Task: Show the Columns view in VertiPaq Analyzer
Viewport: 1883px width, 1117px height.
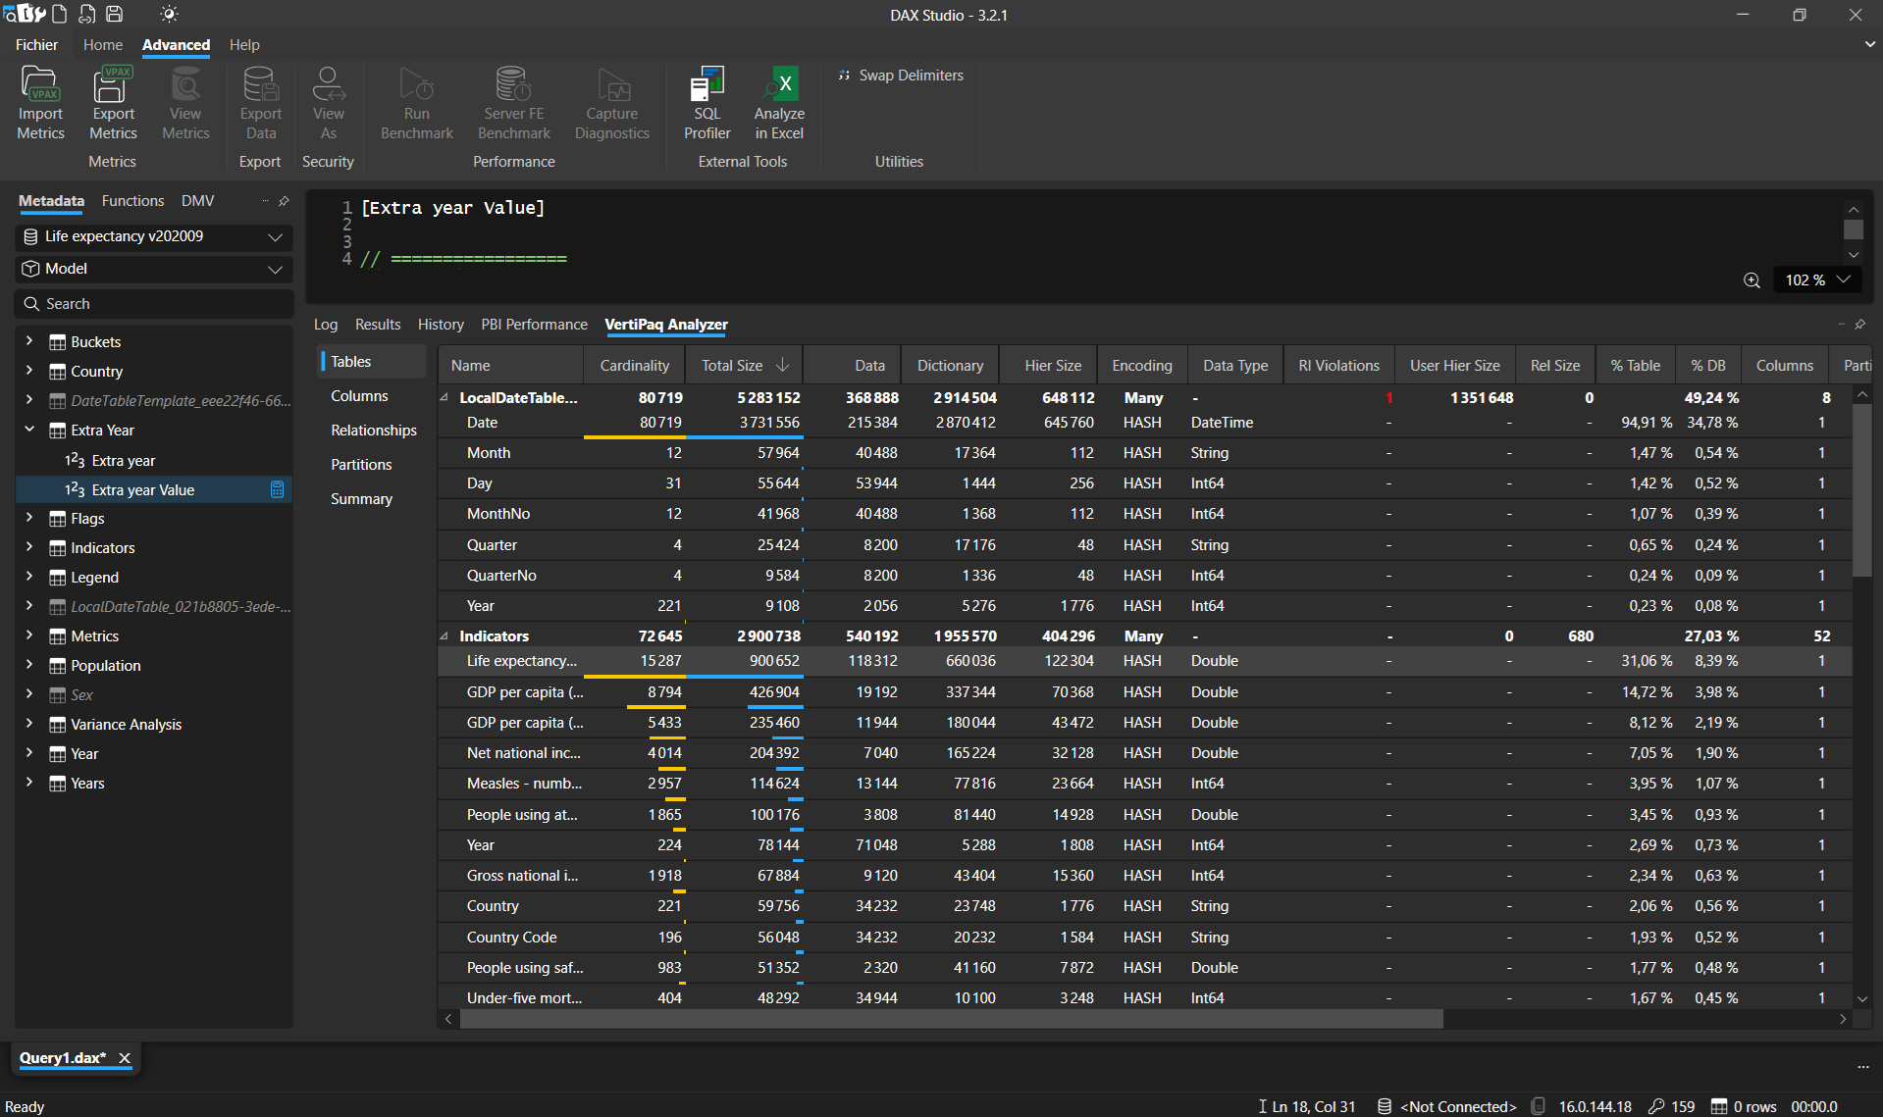Action: coord(359,396)
